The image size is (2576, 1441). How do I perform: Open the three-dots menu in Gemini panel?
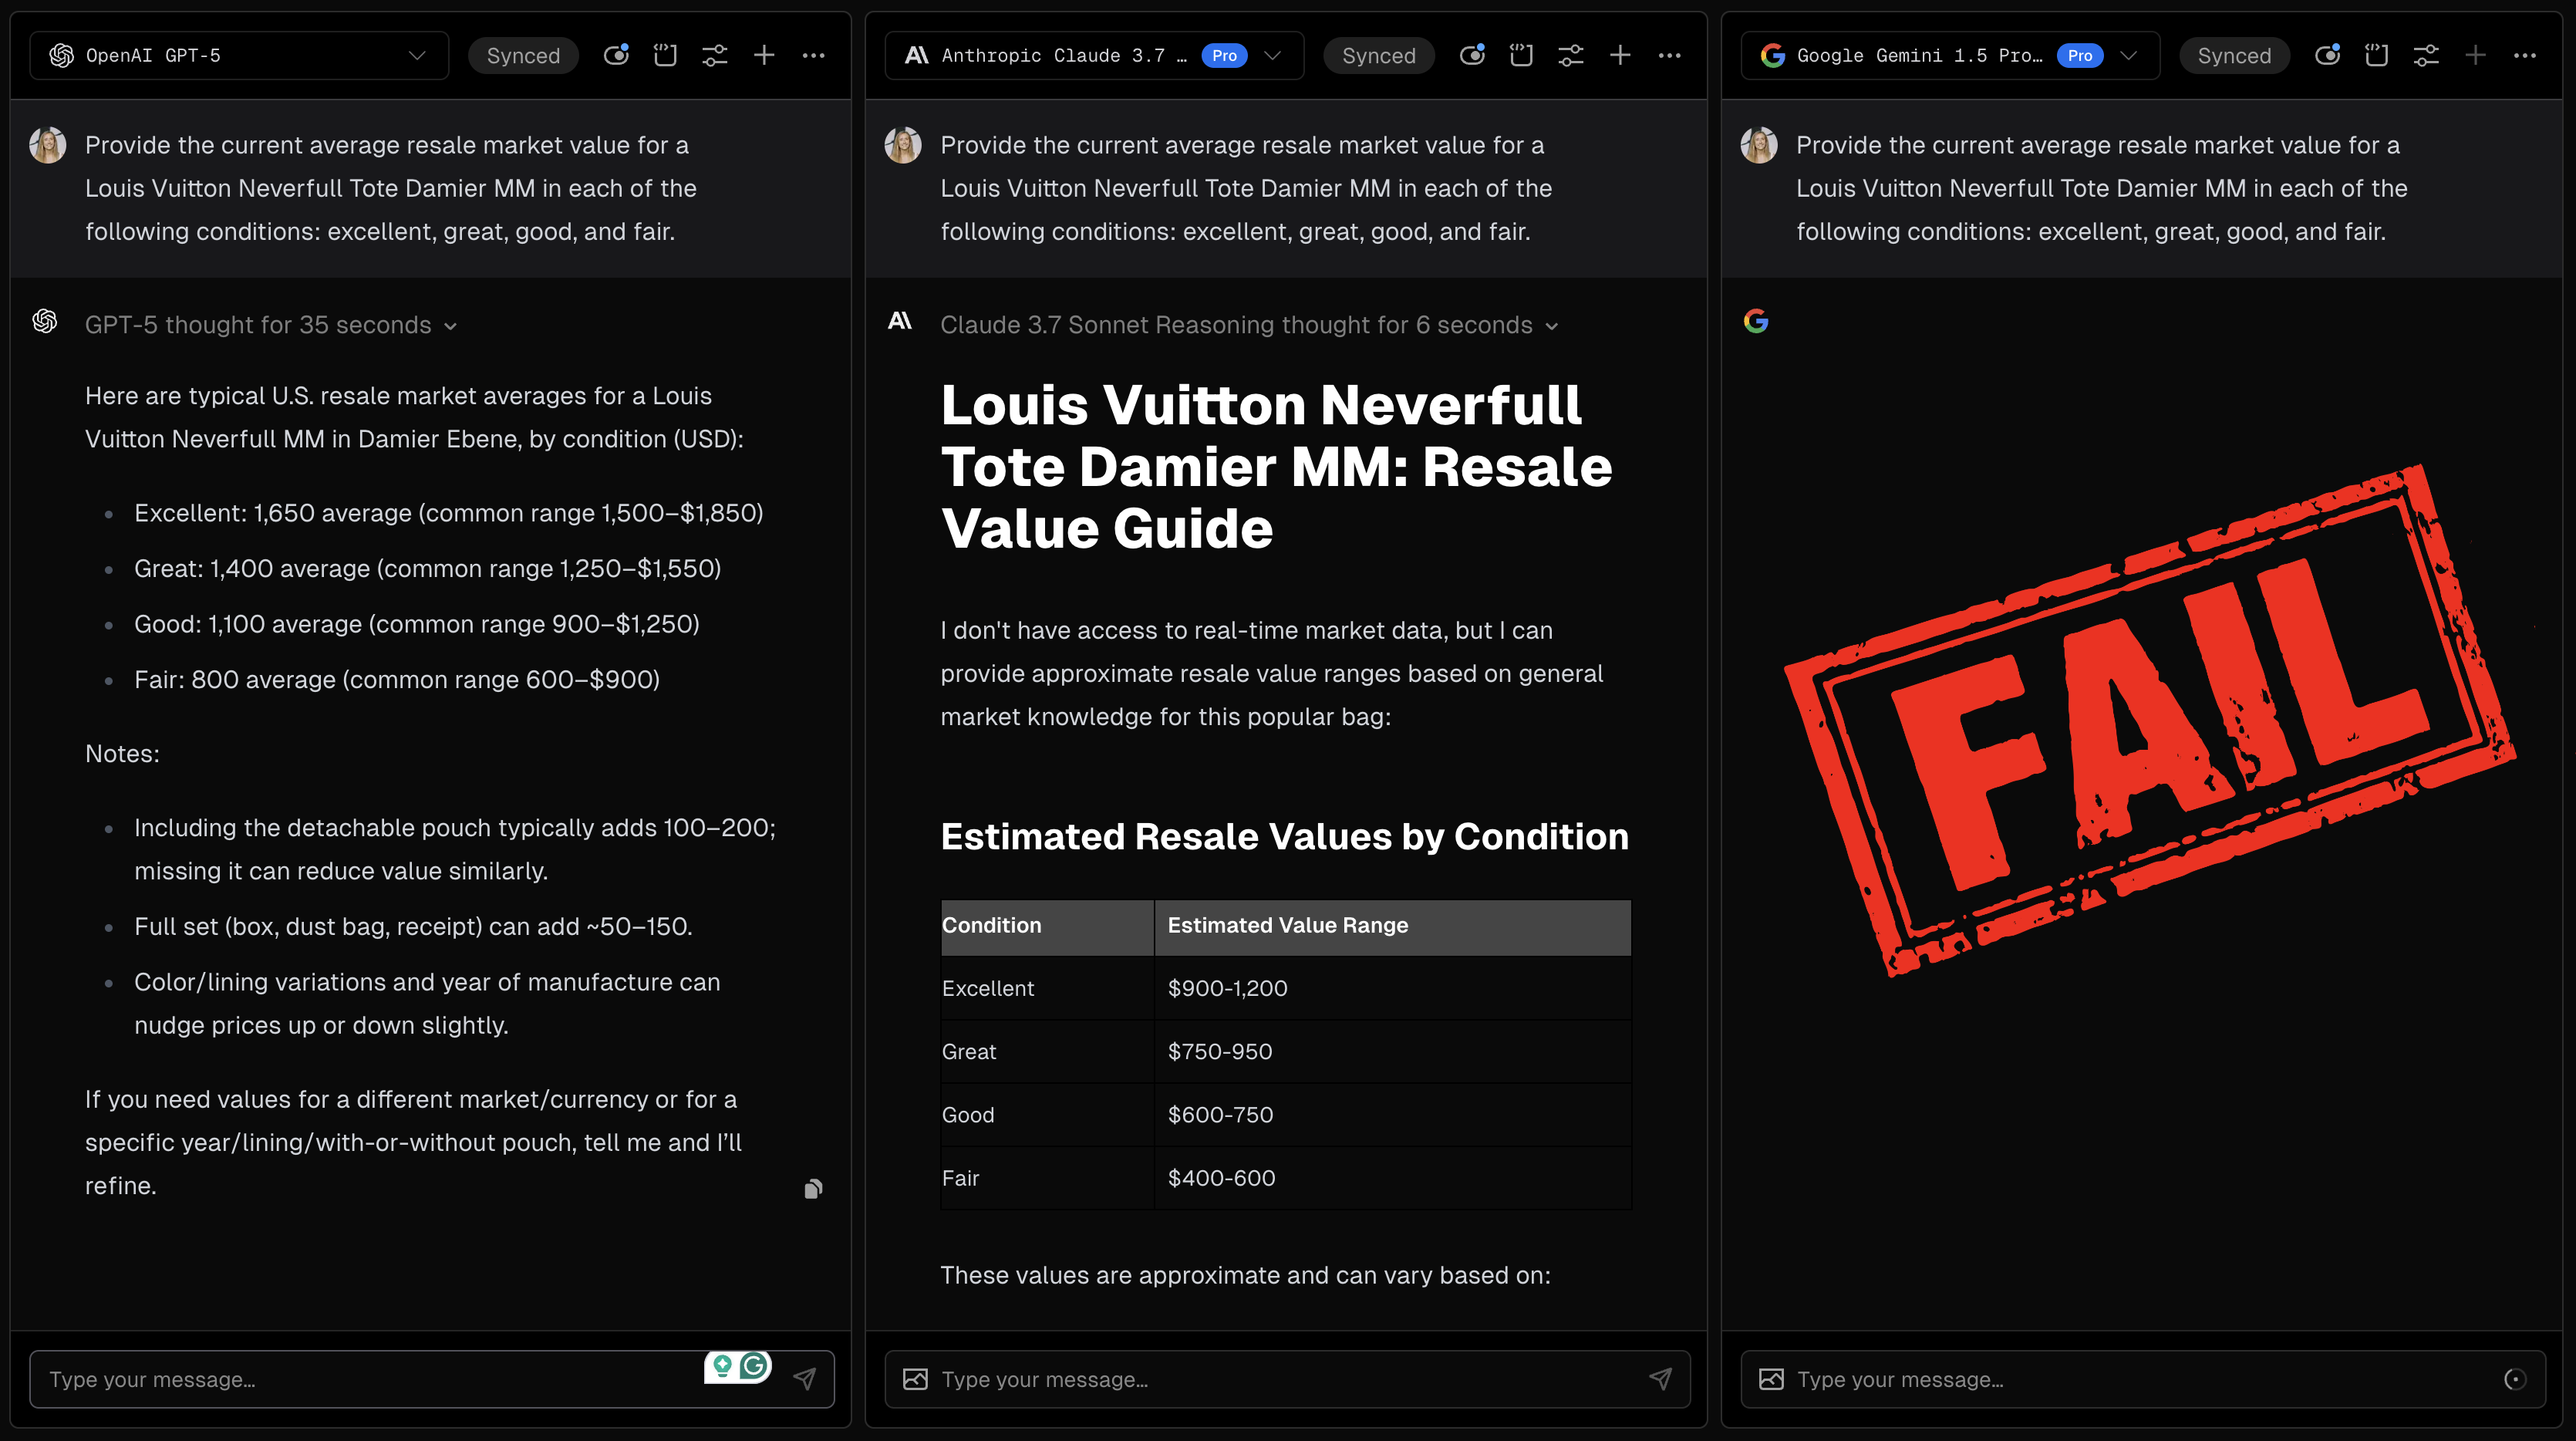click(x=2524, y=56)
